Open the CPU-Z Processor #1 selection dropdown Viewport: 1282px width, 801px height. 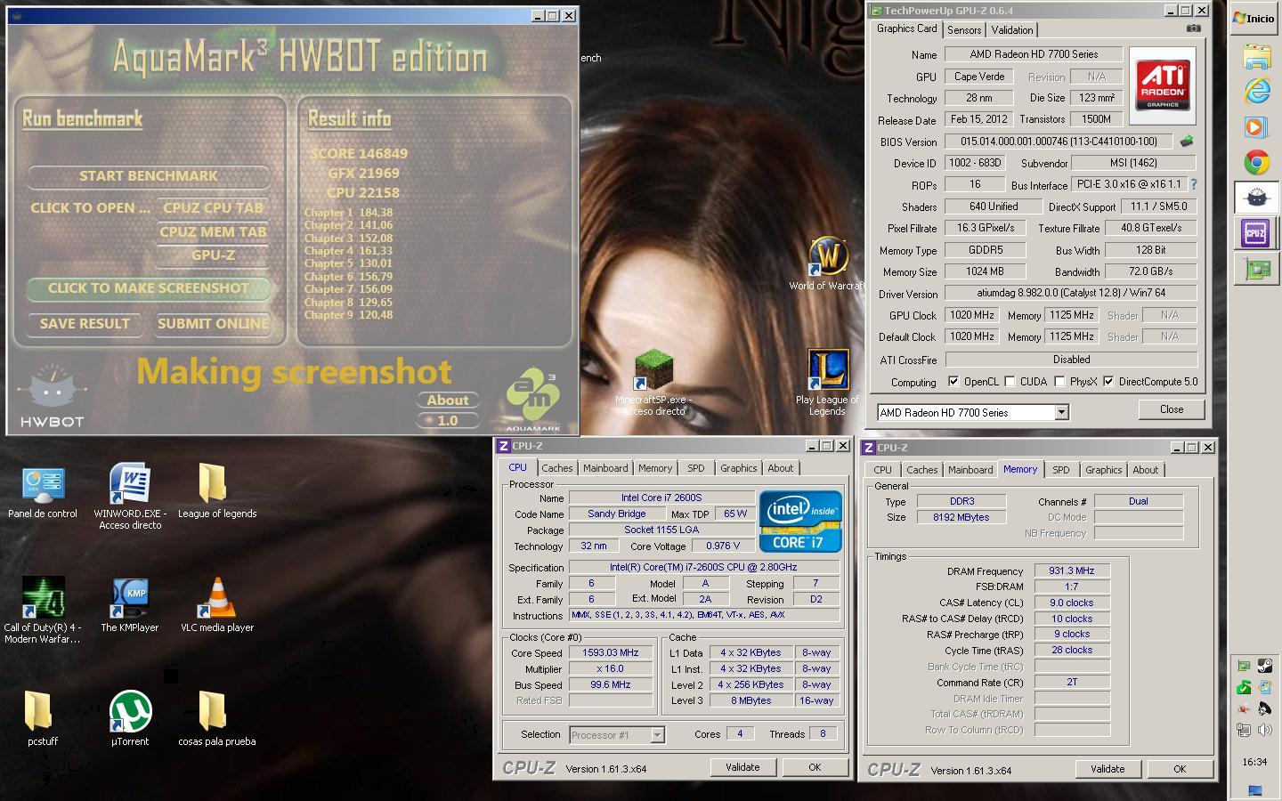(x=657, y=735)
